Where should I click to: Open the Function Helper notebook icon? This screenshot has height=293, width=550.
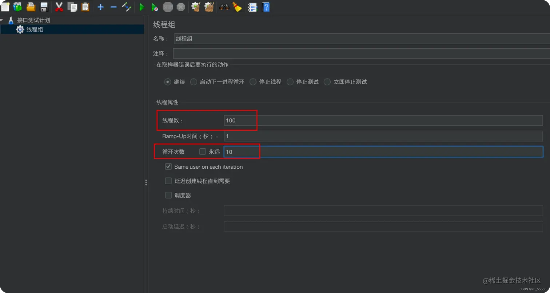[x=252, y=7]
